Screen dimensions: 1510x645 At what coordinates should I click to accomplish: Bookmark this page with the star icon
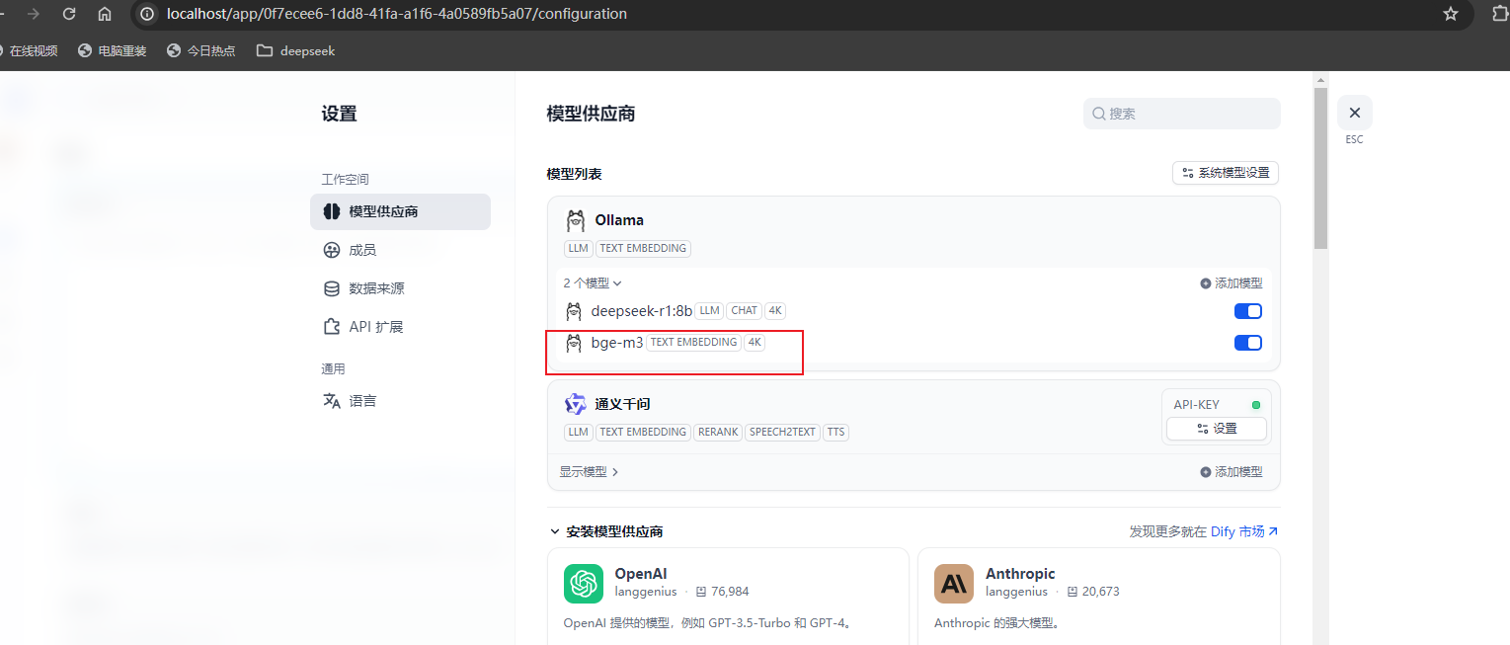point(1451,14)
